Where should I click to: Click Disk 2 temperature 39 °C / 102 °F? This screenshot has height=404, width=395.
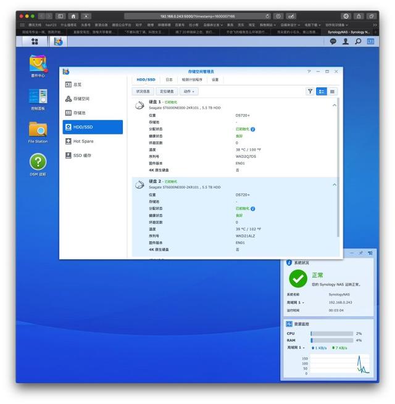tap(248, 229)
